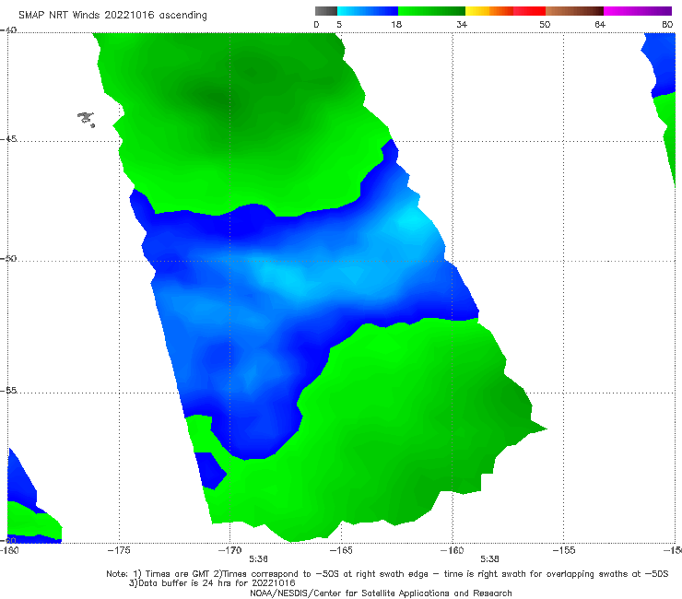Click the colorbar label "64"
Image resolution: width=682 pixels, height=599 pixels.
(x=600, y=24)
